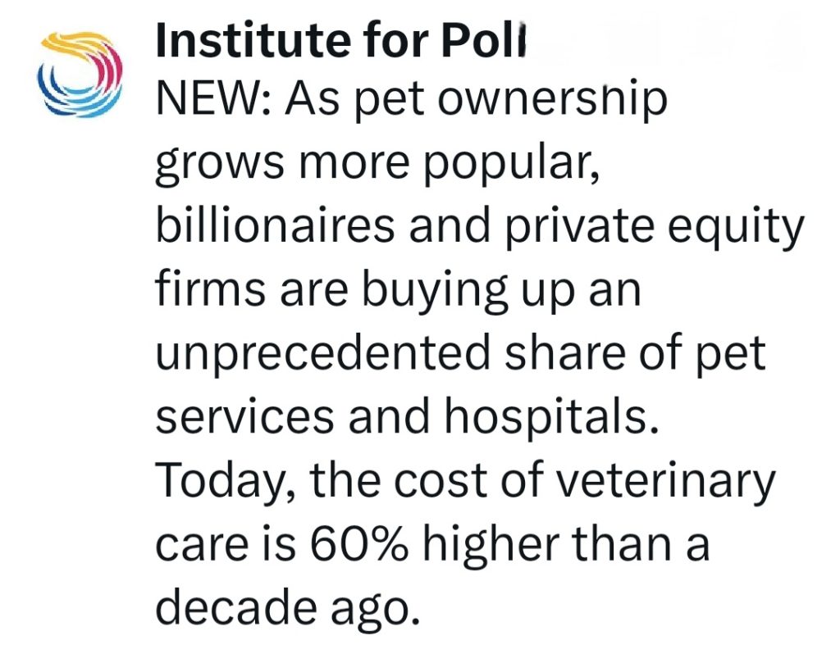
Task: Click the word "unprecedented"
Action: pyautogui.click(x=322, y=353)
